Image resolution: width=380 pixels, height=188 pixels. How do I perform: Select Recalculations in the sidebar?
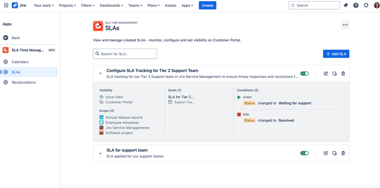click(29, 82)
